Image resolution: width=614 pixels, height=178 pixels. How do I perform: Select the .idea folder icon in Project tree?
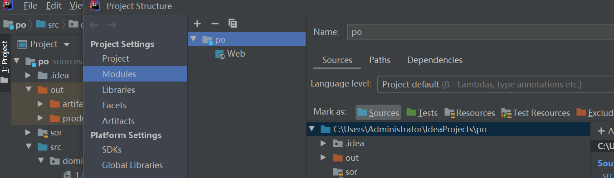click(43, 75)
